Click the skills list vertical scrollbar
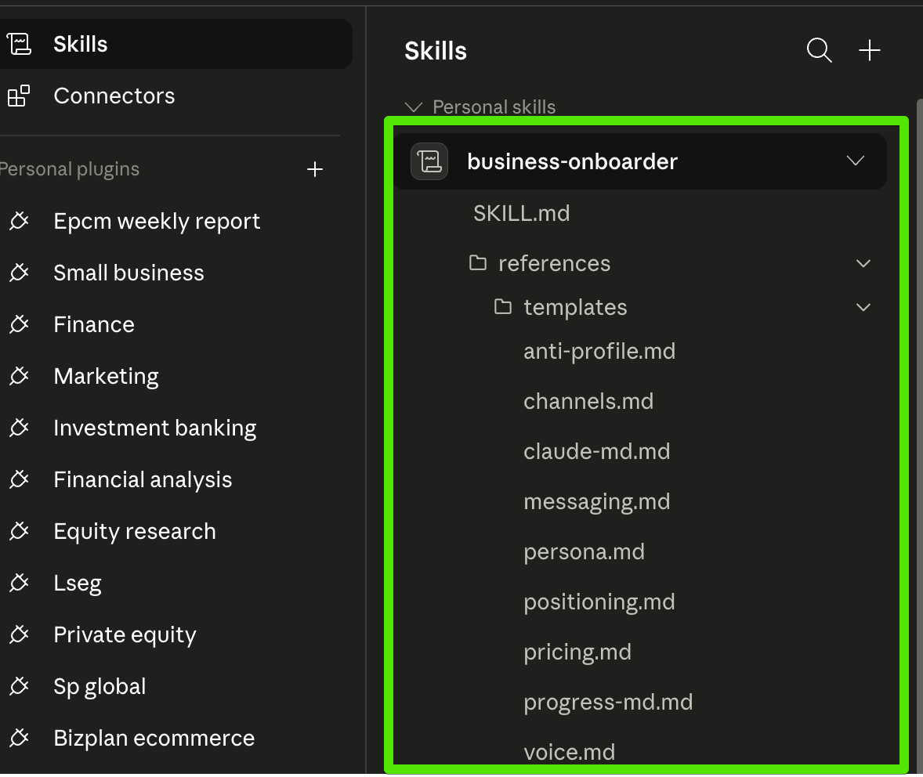Viewport: 923px width, 777px height. click(x=919, y=435)
